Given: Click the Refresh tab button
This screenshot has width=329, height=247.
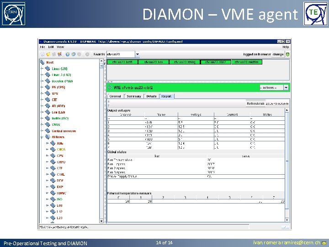Looking at the screenshot, I should coord(255,103).
